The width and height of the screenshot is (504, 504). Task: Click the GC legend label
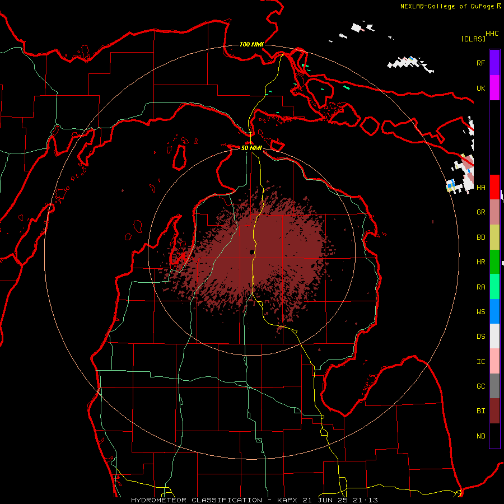[x=481, y=386]
